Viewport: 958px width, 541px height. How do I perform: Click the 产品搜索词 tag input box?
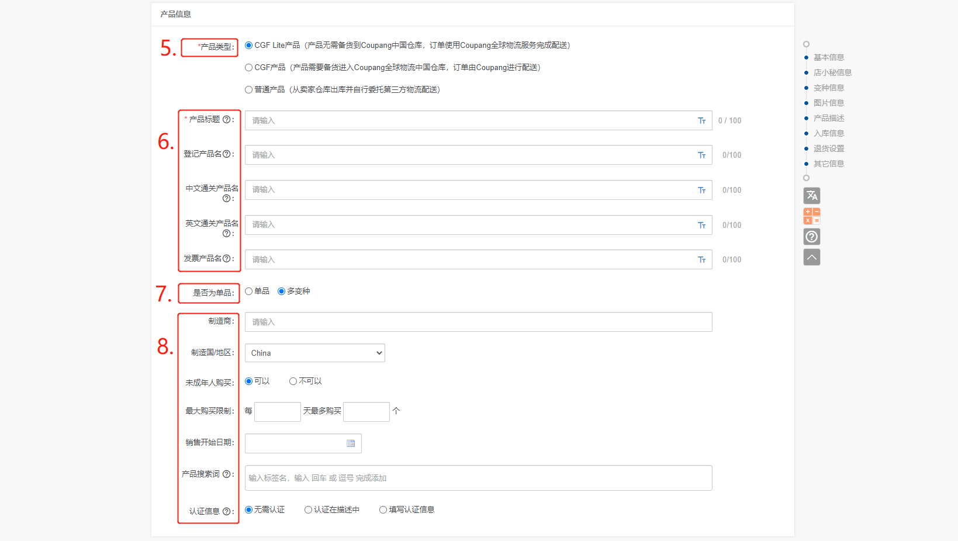pos(479,478)
